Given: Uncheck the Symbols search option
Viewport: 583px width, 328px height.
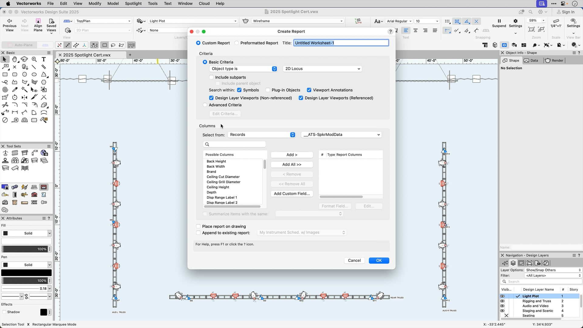Looking at the screenshot, I should [240, 90].
